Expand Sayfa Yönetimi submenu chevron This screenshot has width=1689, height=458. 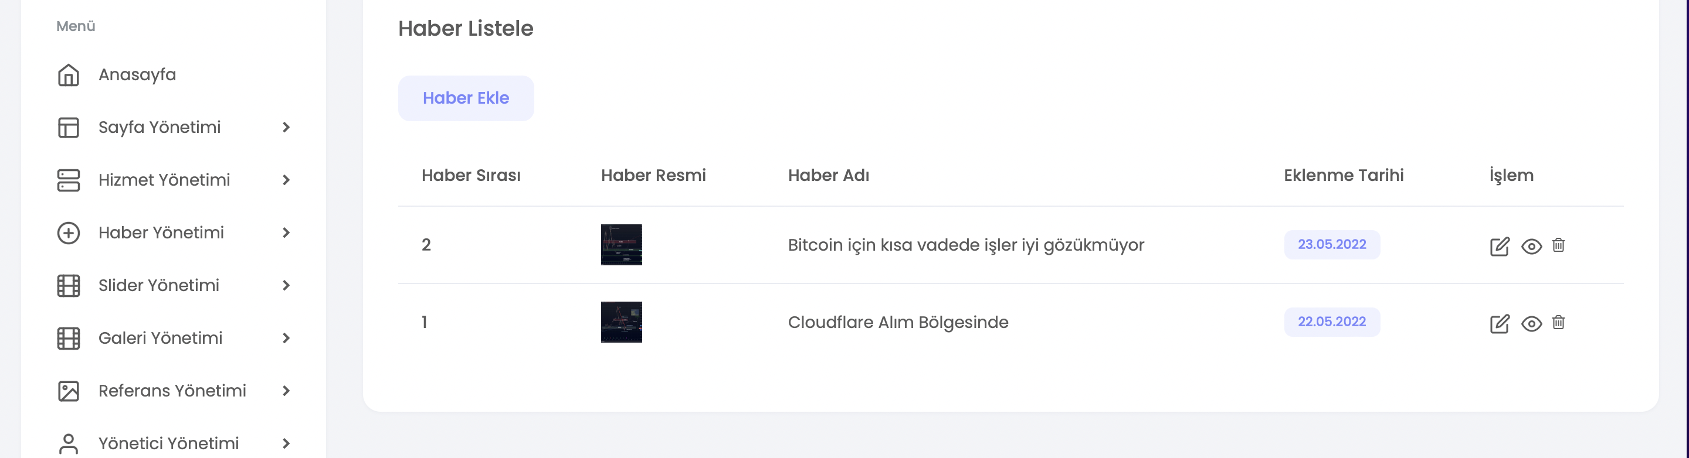[286, 128]
